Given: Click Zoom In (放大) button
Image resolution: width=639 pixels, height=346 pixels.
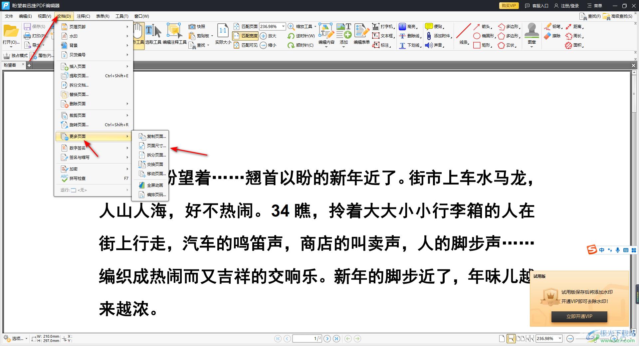Looking at the screenshot, I should tap(268, 36).
